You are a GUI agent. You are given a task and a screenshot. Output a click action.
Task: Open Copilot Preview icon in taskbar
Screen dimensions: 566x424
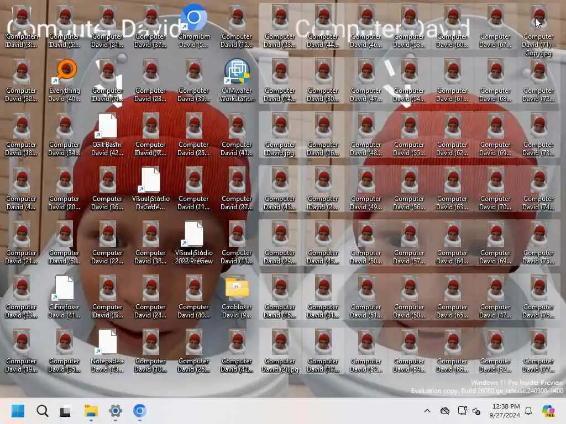pos(549,411)
